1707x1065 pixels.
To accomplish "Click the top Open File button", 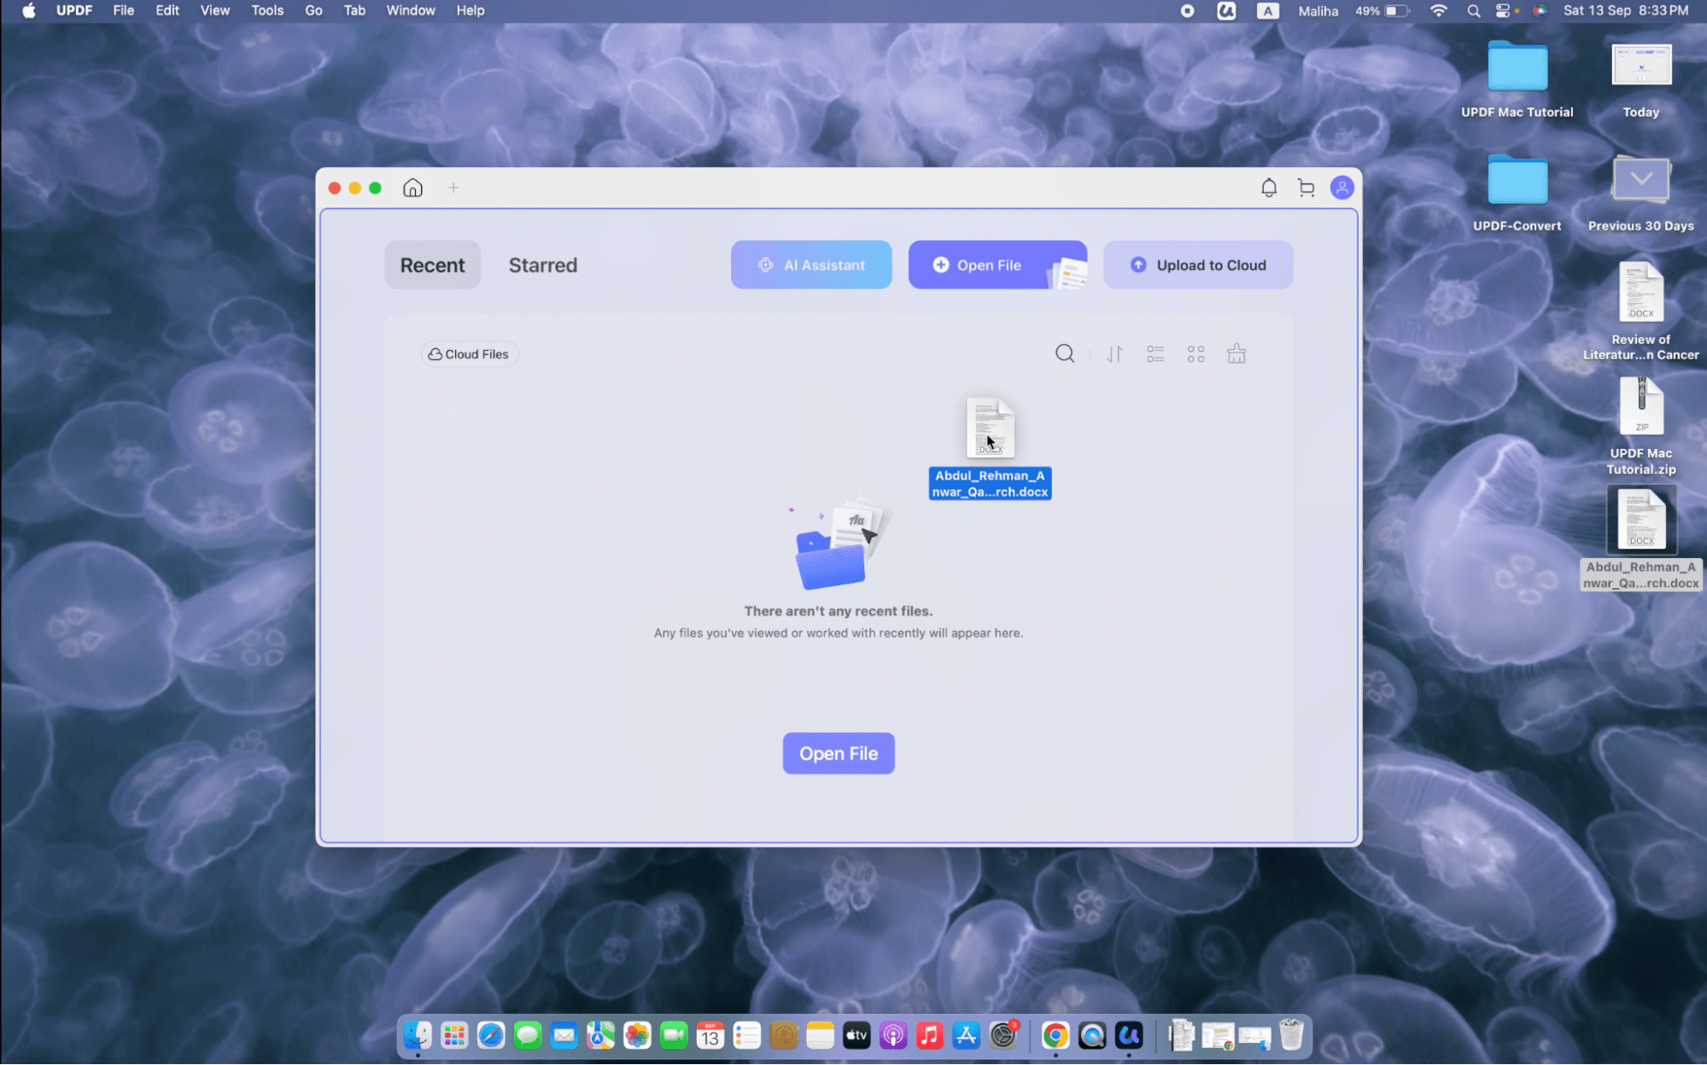I will click(997, 265).
